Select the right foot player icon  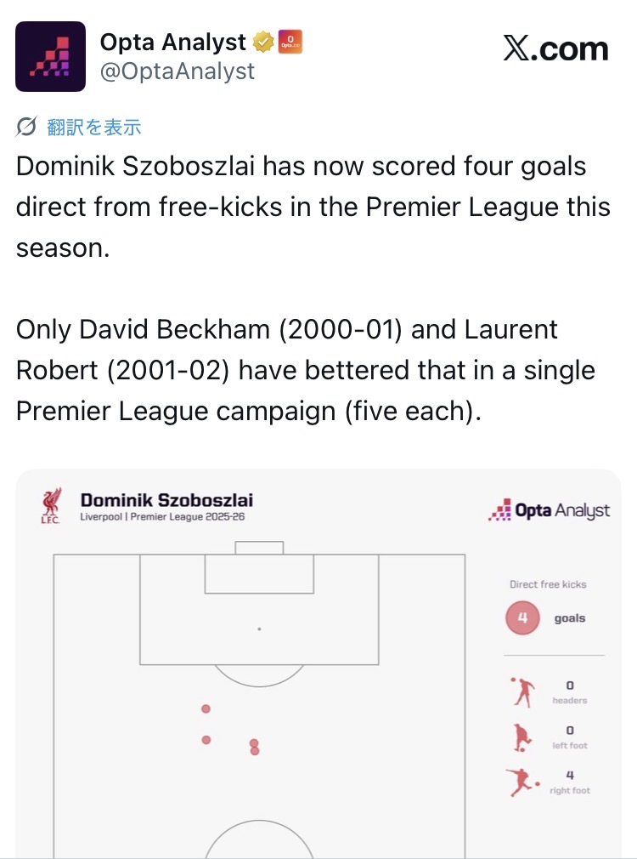click(523, 782)
